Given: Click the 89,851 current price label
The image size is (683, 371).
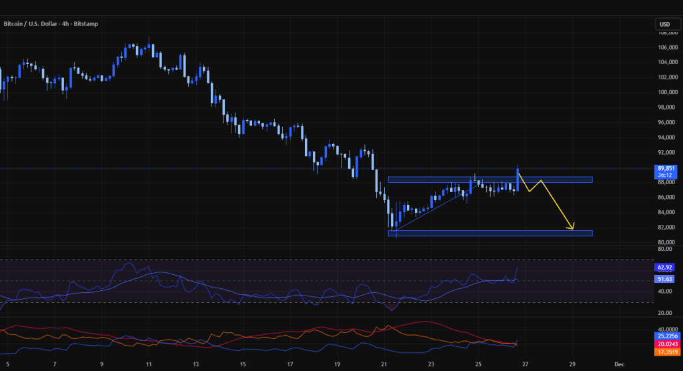Looking at the screenshot, I should [x=666, y=169].
